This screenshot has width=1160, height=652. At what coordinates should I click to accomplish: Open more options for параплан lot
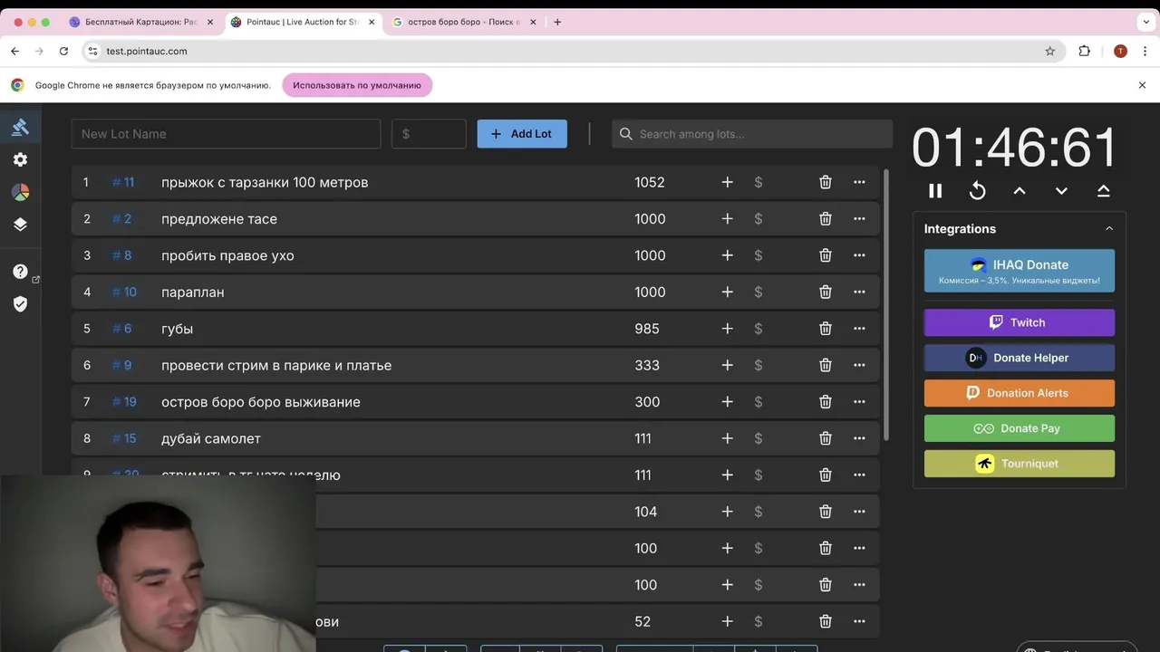[x=859, y=292]
